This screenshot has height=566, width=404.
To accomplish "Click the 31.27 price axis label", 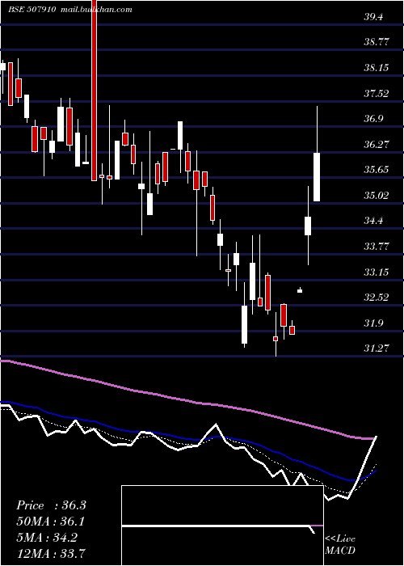I will click(x=377, y=348).
